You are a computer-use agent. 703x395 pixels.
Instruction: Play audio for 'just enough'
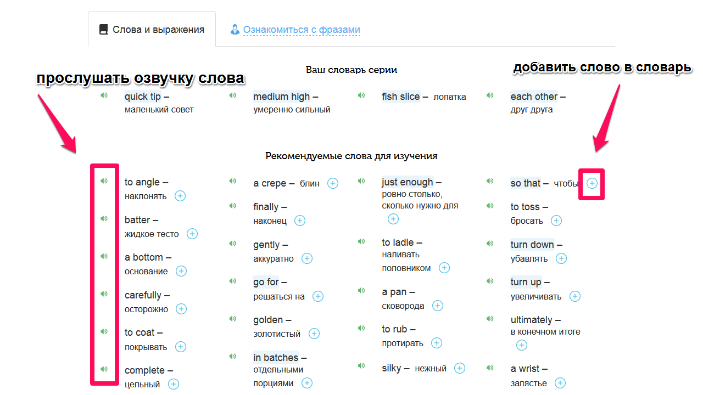[x=361, y=181]
